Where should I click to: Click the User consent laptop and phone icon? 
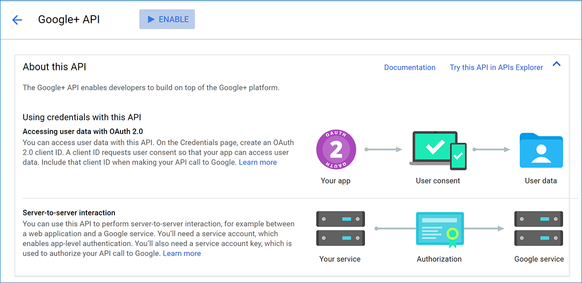tap(438, 150)
